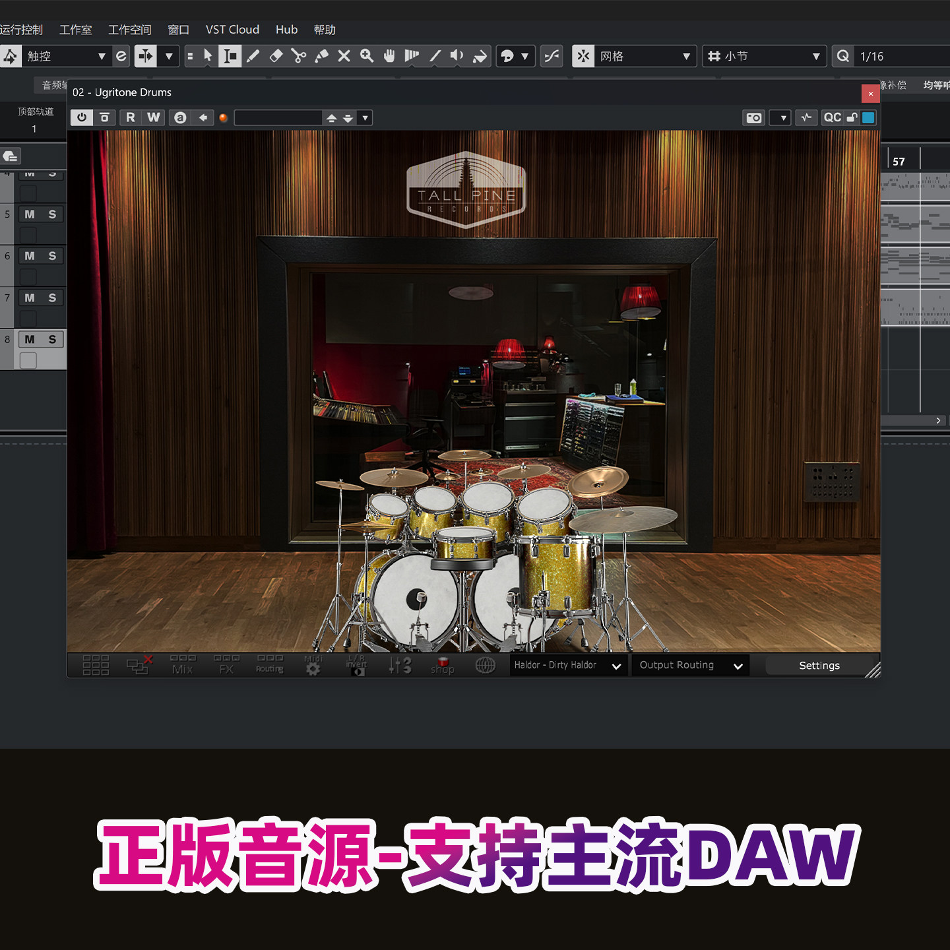Open the 运行控制 menu
Screen dimensions: 950x950
coord(21,30)
